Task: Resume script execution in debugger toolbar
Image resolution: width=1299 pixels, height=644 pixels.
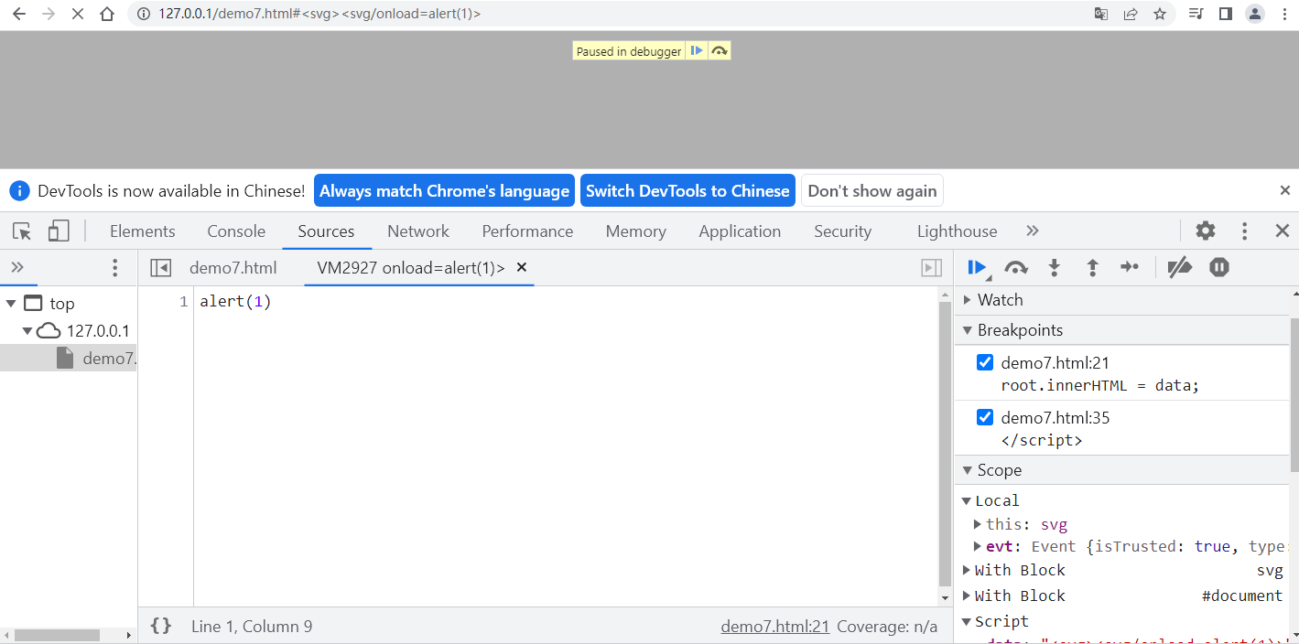Action: [977, 267]
